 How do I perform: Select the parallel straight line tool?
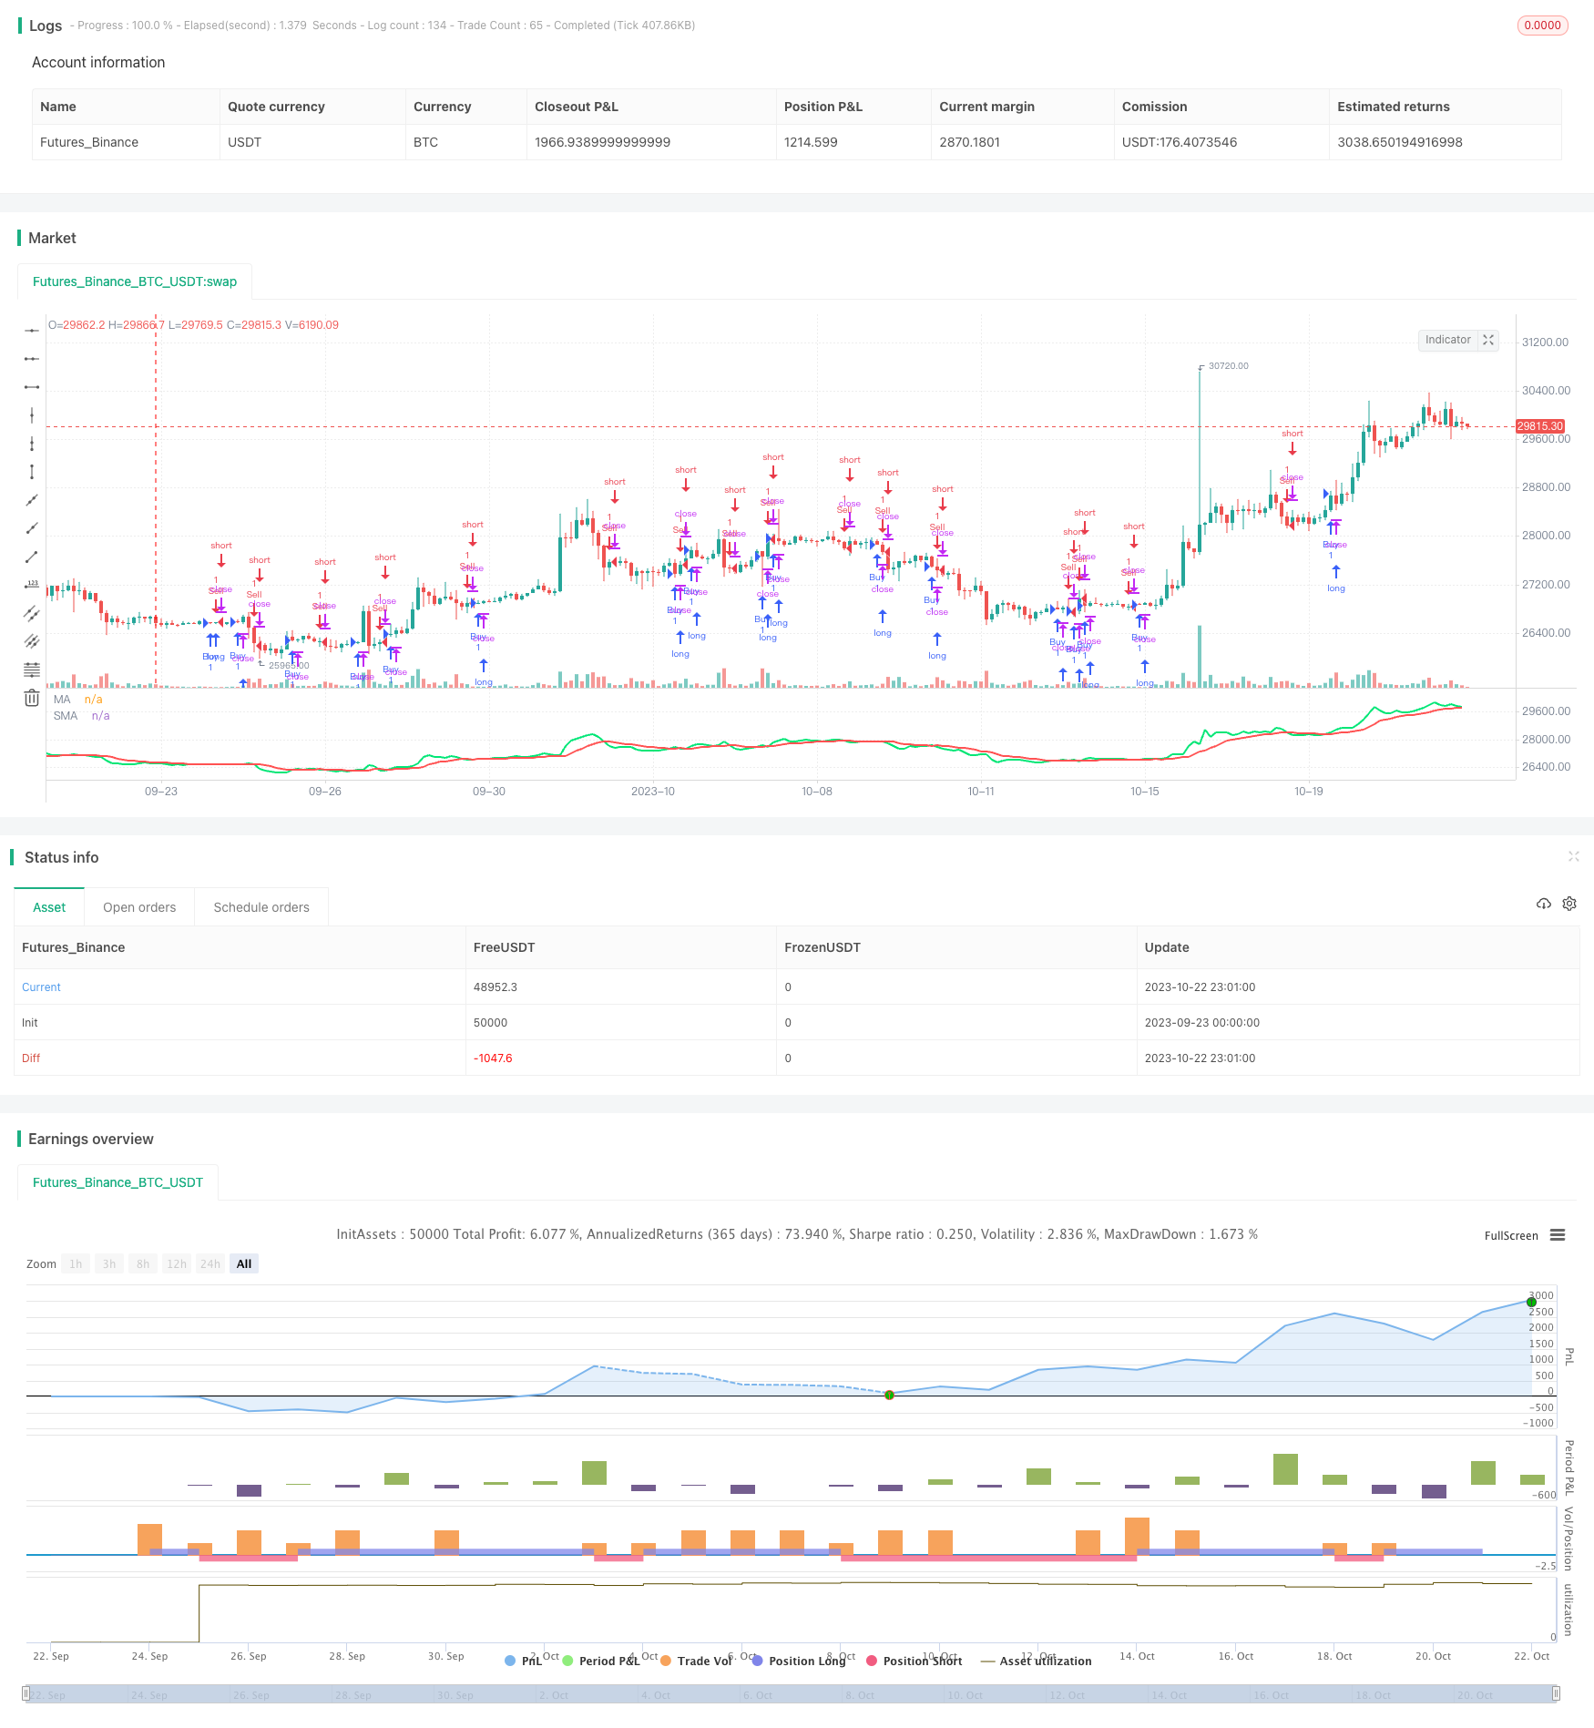click(x=32, y=613)
